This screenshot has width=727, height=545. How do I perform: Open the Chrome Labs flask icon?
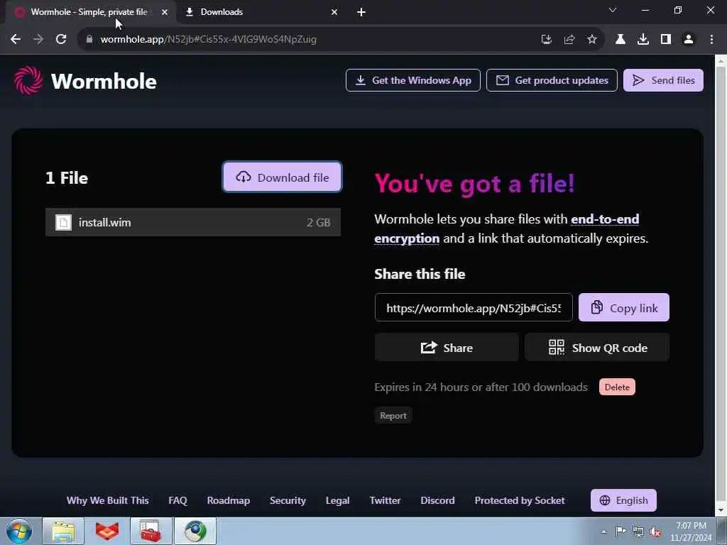tap(621, 40)
